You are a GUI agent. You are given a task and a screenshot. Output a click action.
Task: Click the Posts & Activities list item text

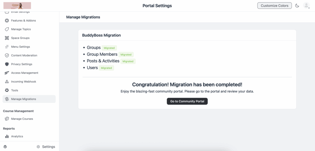pyautogui.click(x=103, y=61)
